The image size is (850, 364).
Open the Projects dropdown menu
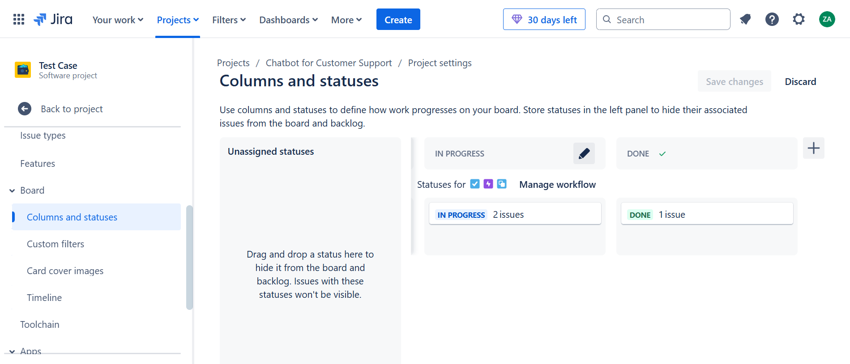[178, 20]
